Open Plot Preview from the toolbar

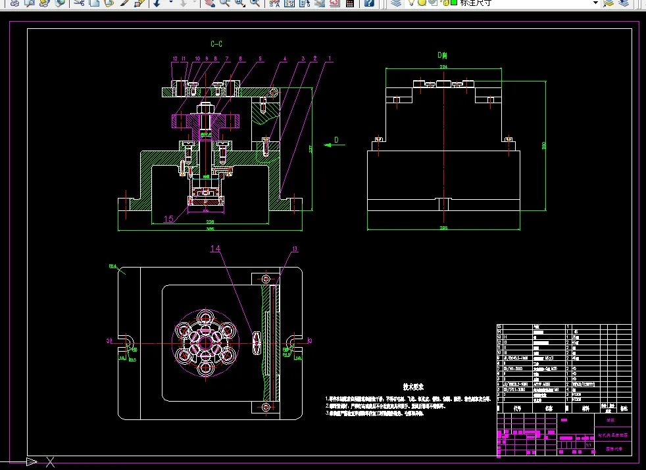[30, 3]
